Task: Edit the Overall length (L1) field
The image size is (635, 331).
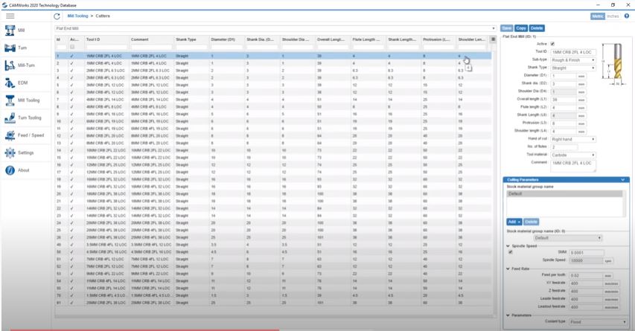Action: click(x=564, y=100)
